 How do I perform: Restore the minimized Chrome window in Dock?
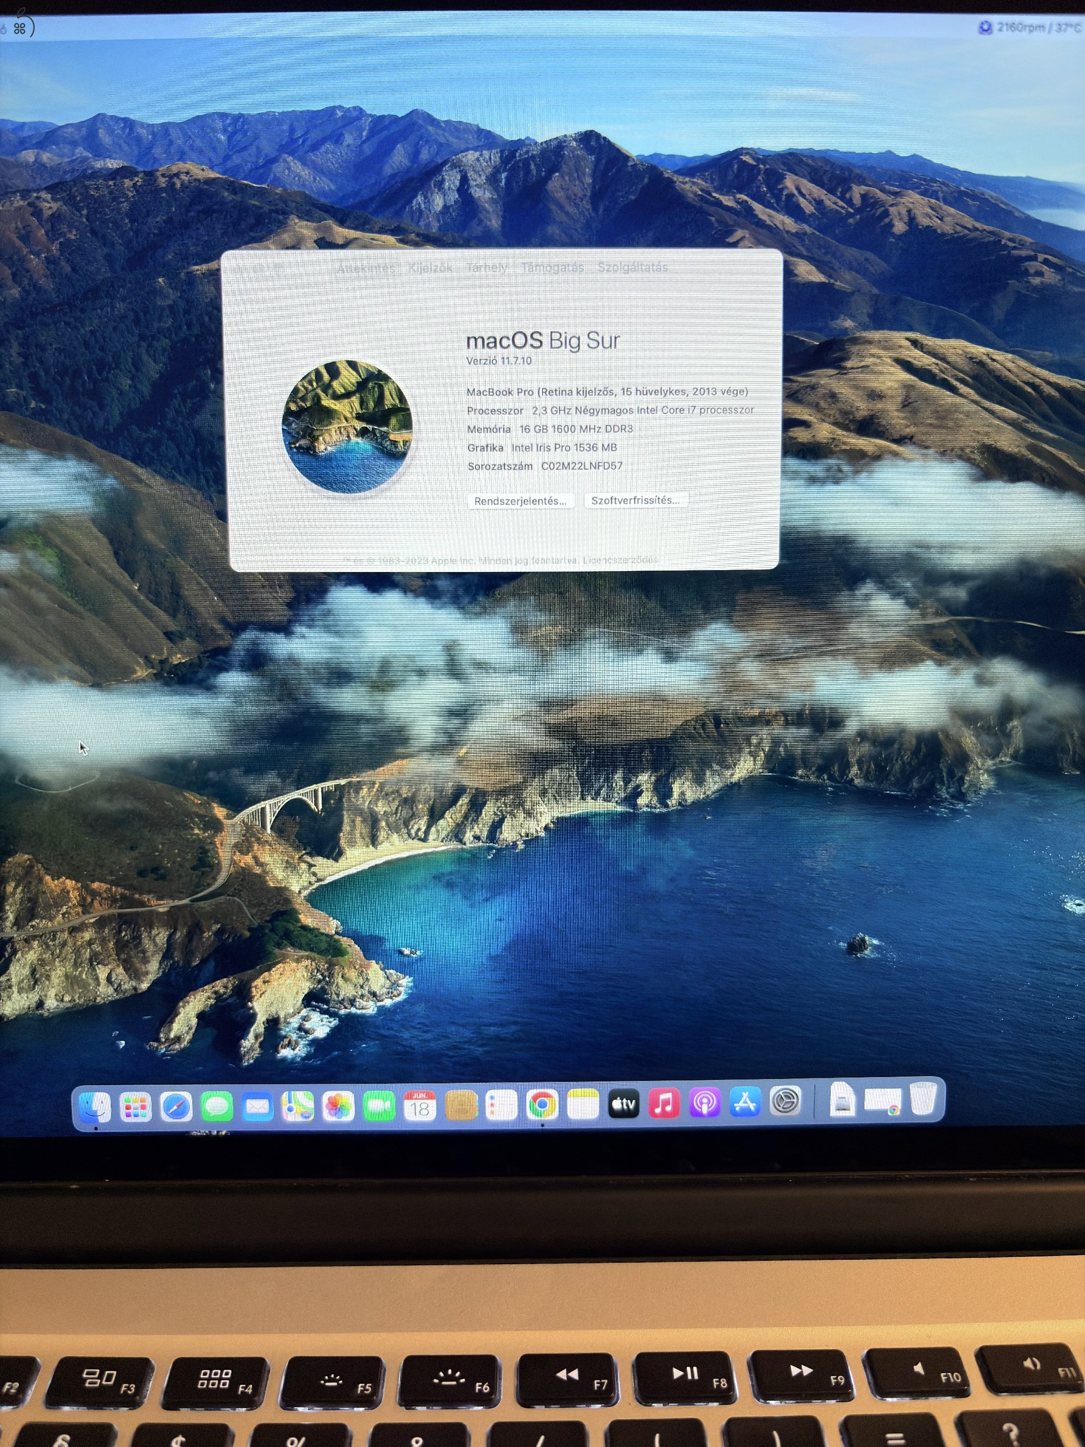tap(883, 1102)
